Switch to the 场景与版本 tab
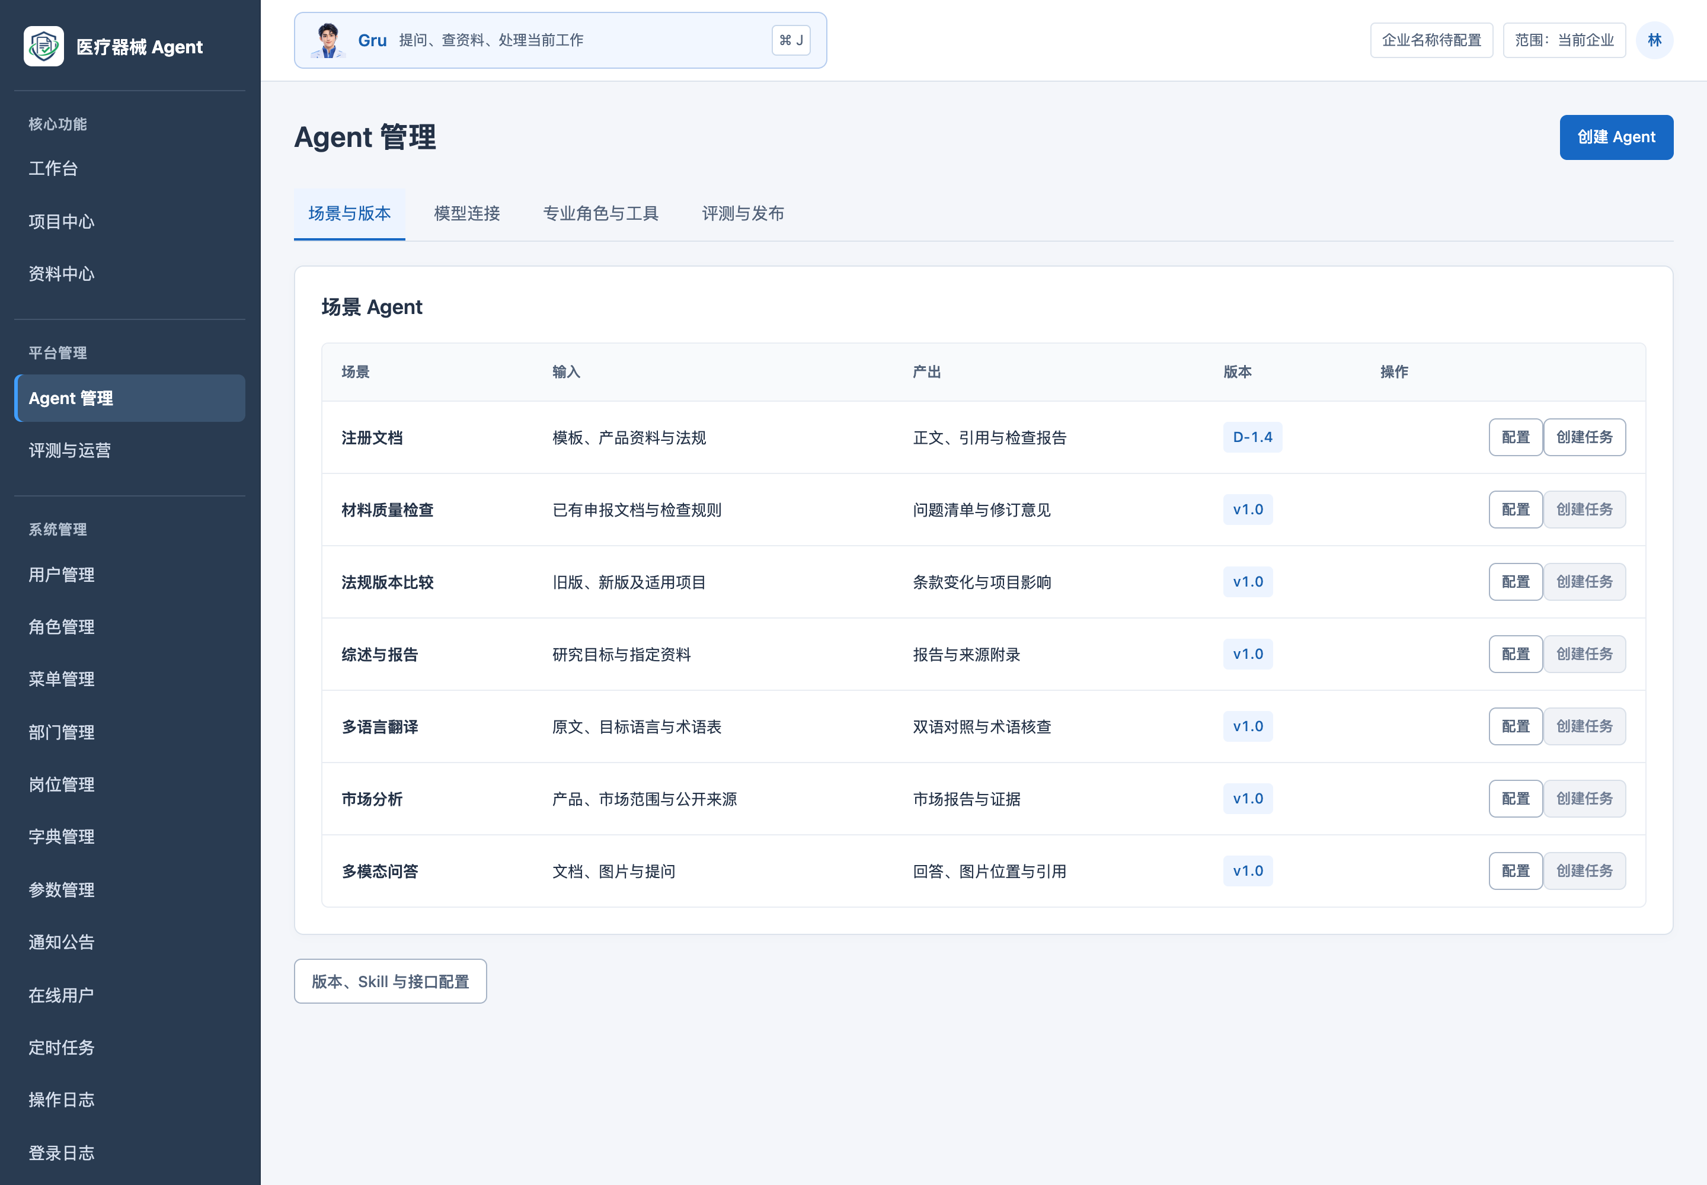Viewport: 1707px width, 1185px height. (349, 214)
